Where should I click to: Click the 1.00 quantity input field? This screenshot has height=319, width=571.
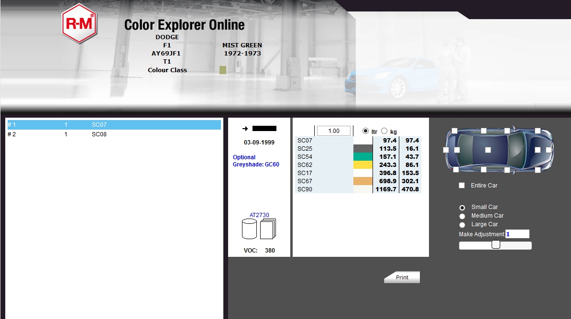tap(334, 131)
